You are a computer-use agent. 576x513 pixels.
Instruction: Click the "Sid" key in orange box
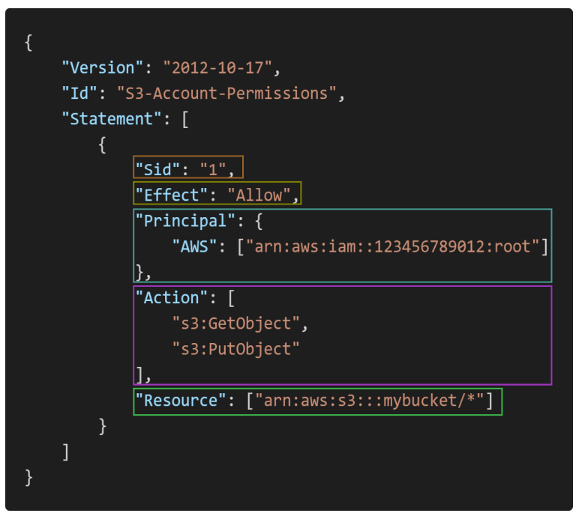pyautogui.click(x=157, y=170)
